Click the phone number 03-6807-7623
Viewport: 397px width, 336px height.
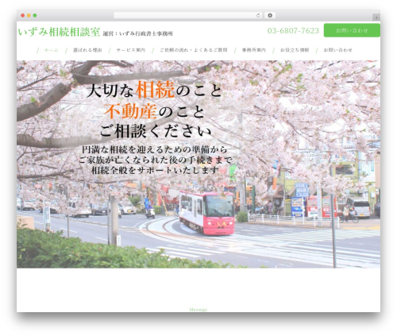[293, 31]
